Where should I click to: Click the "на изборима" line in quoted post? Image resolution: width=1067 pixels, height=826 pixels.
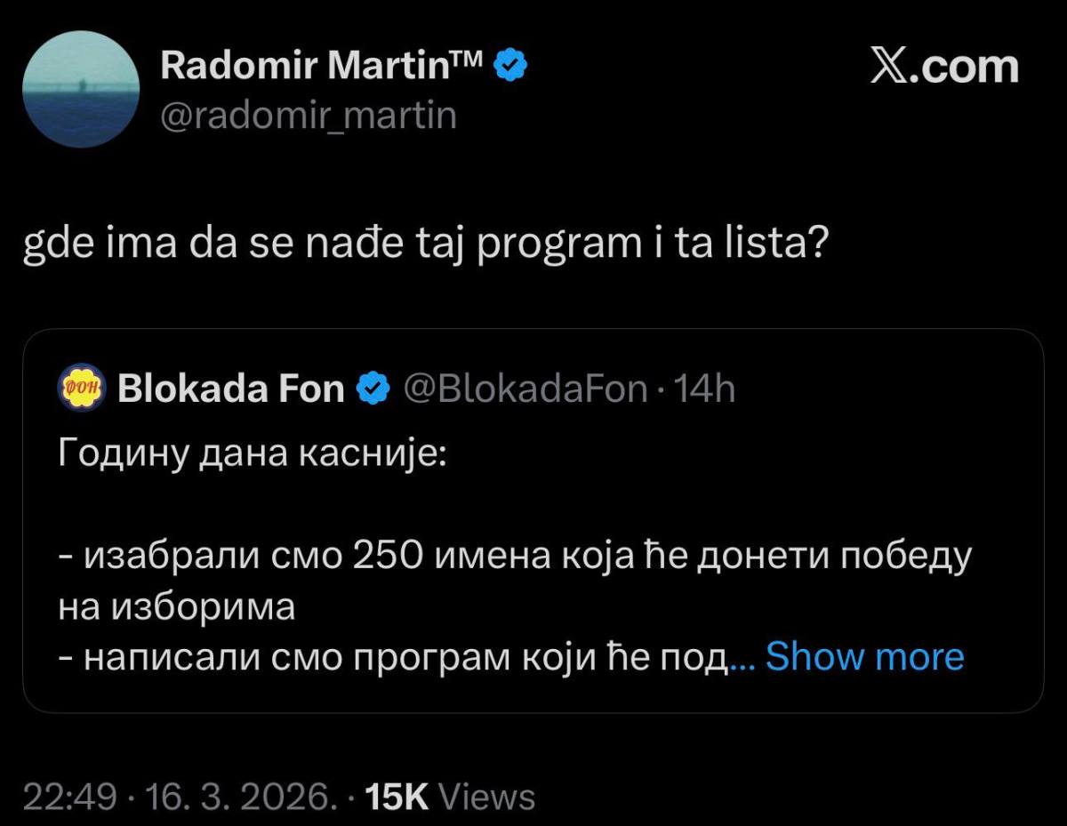pyautogui.click(x=176, y=607)
